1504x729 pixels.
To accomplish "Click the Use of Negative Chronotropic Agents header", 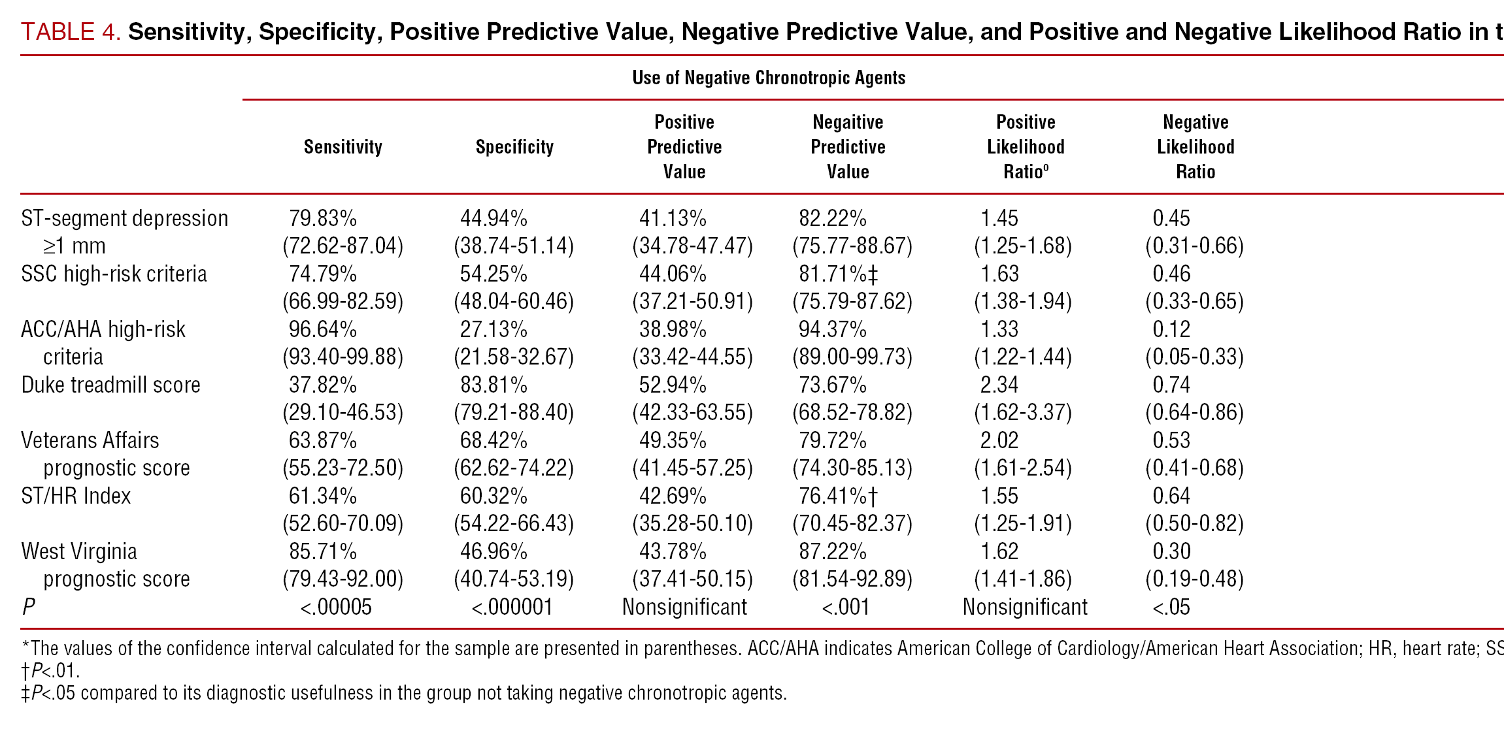I will pyautogui.click(x=768, y=78).
